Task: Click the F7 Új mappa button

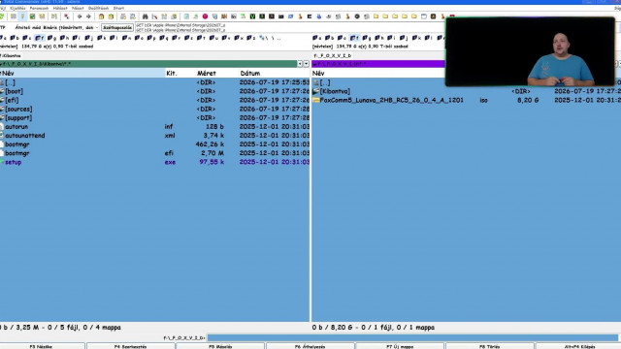Action: click(x=400, y=346)
